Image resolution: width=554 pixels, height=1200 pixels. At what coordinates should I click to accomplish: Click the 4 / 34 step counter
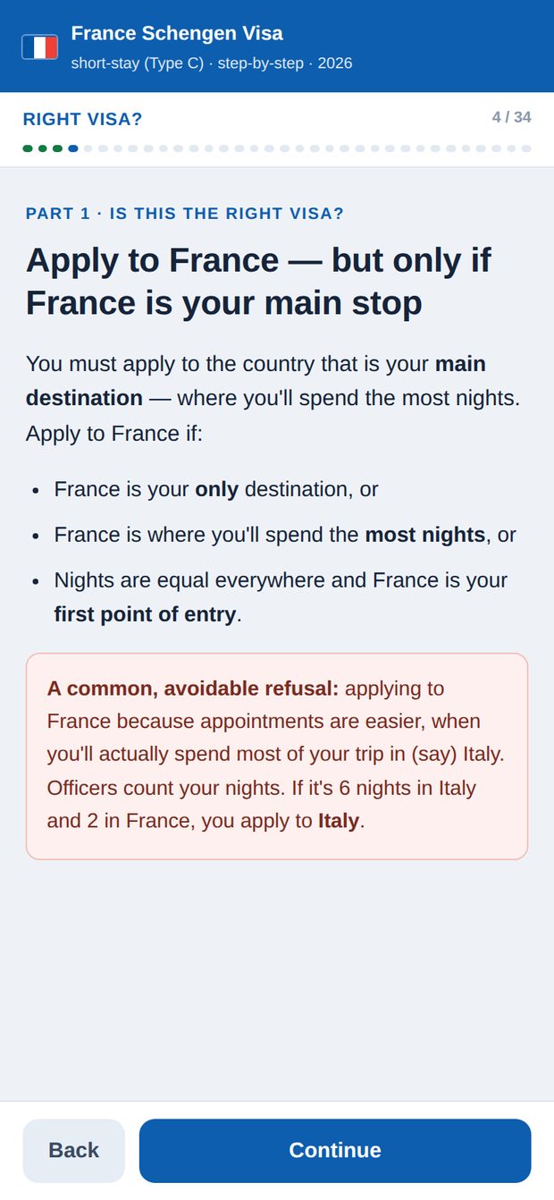click(x=511, y=117)
